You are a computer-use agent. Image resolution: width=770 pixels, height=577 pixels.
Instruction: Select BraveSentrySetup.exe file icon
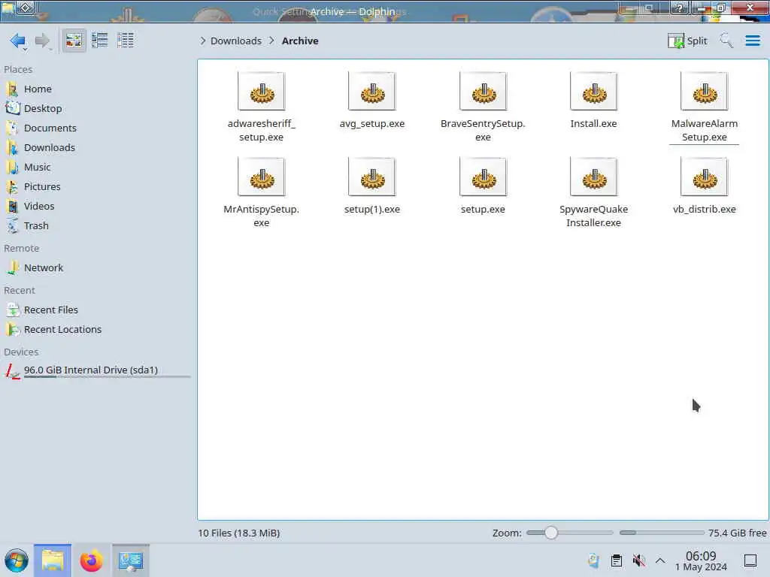click(x=483, y=91)
